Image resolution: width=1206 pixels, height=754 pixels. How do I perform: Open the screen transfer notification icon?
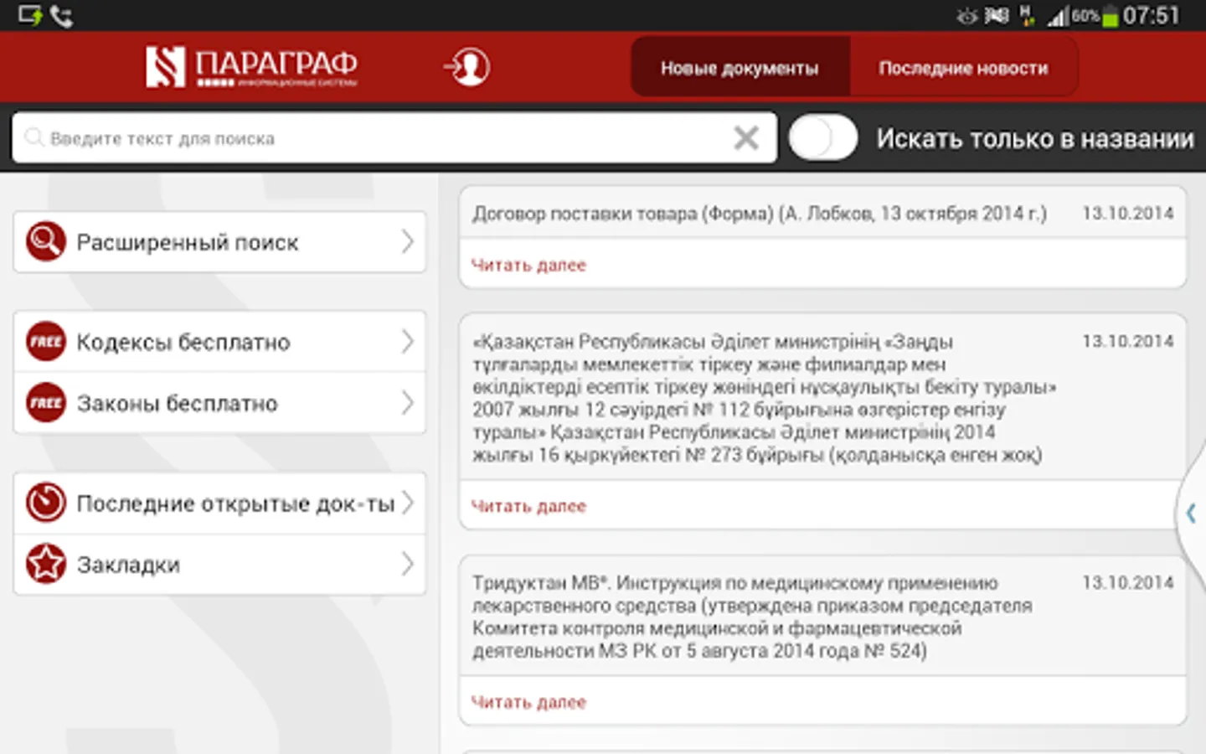click(x=29, y=15)
